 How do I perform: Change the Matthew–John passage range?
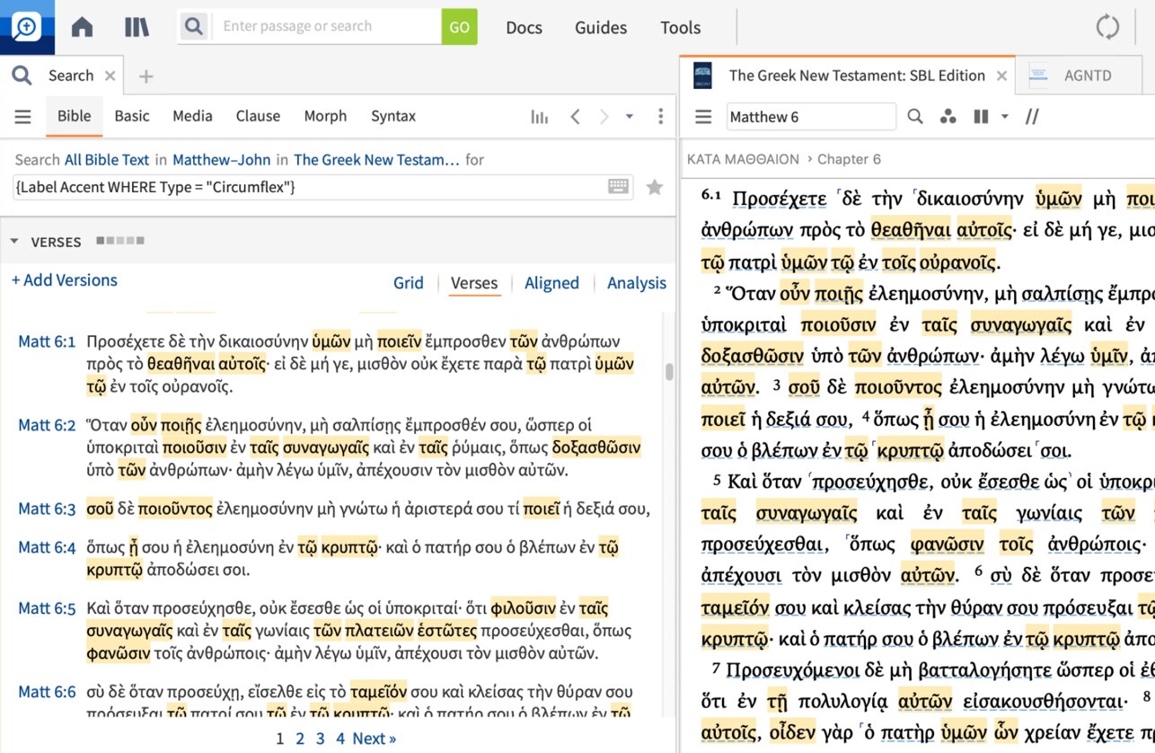221,160
